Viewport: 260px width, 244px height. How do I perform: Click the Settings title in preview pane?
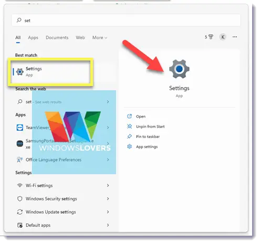[179, 88]
